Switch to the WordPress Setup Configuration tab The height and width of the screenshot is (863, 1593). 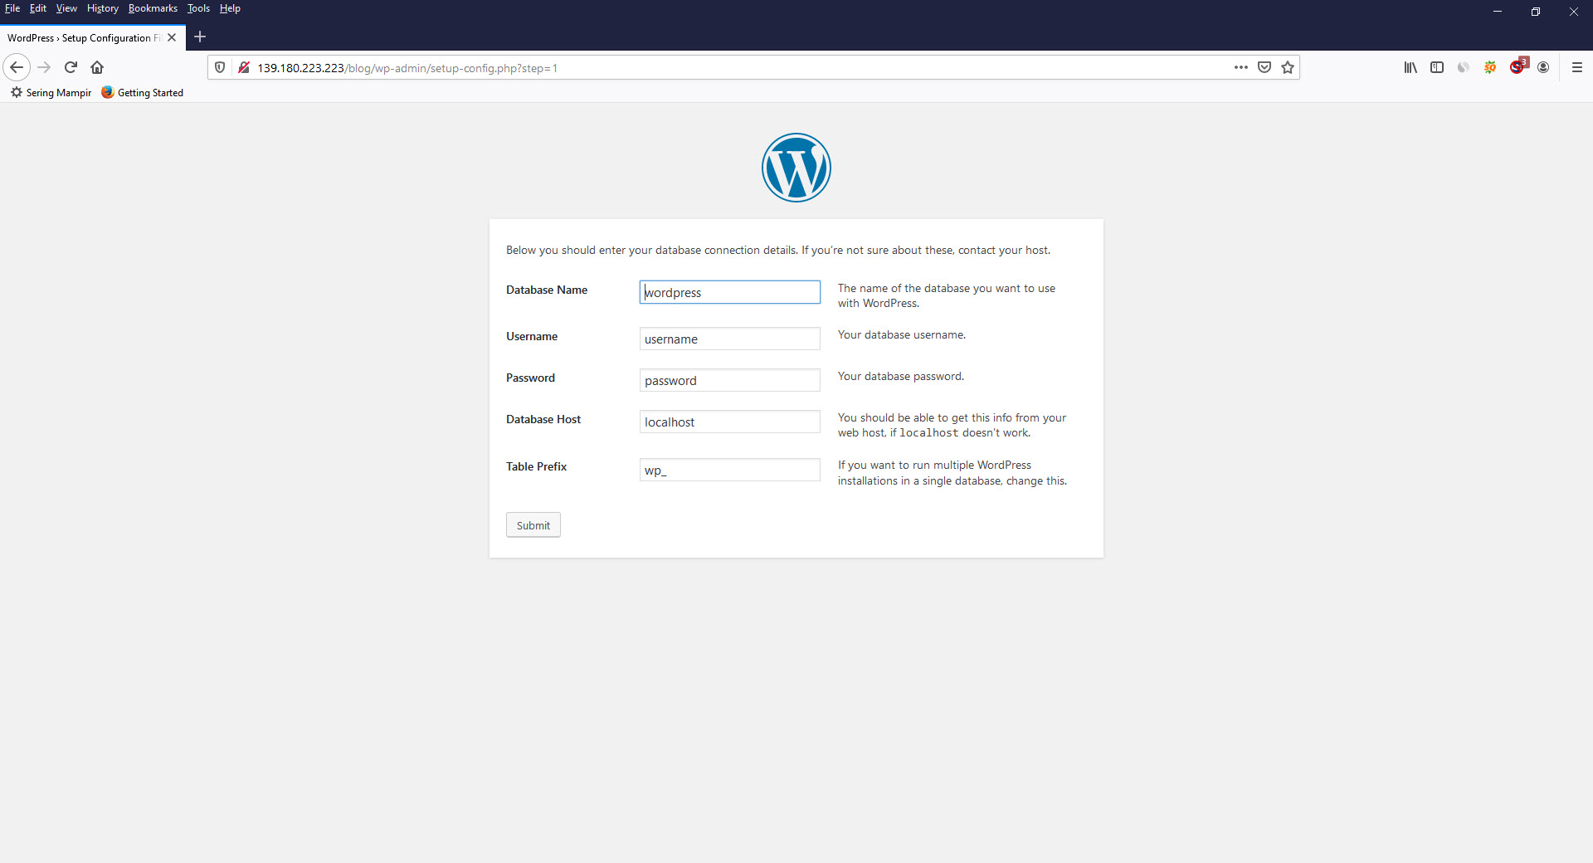point(83,37)
